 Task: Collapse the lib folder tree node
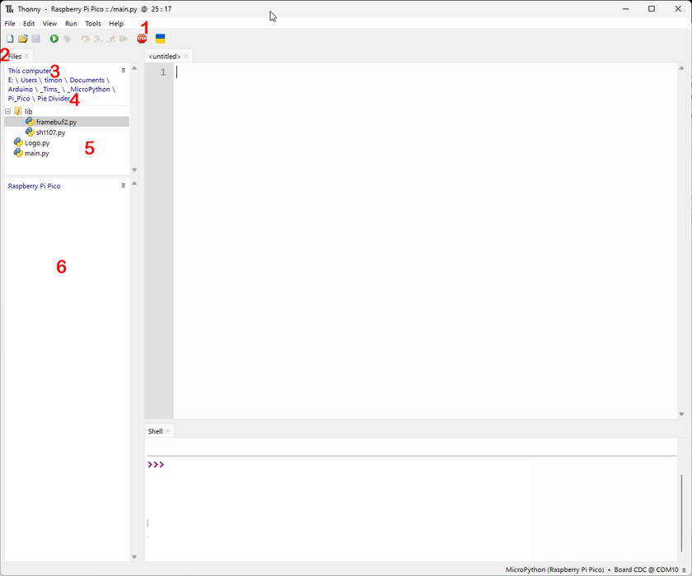[8, 112]
